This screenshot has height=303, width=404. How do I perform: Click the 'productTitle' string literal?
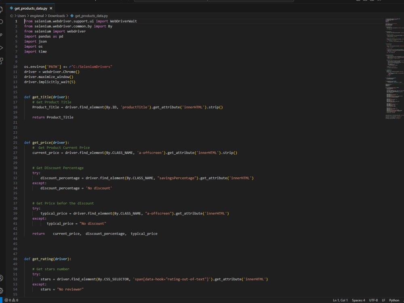135,107
